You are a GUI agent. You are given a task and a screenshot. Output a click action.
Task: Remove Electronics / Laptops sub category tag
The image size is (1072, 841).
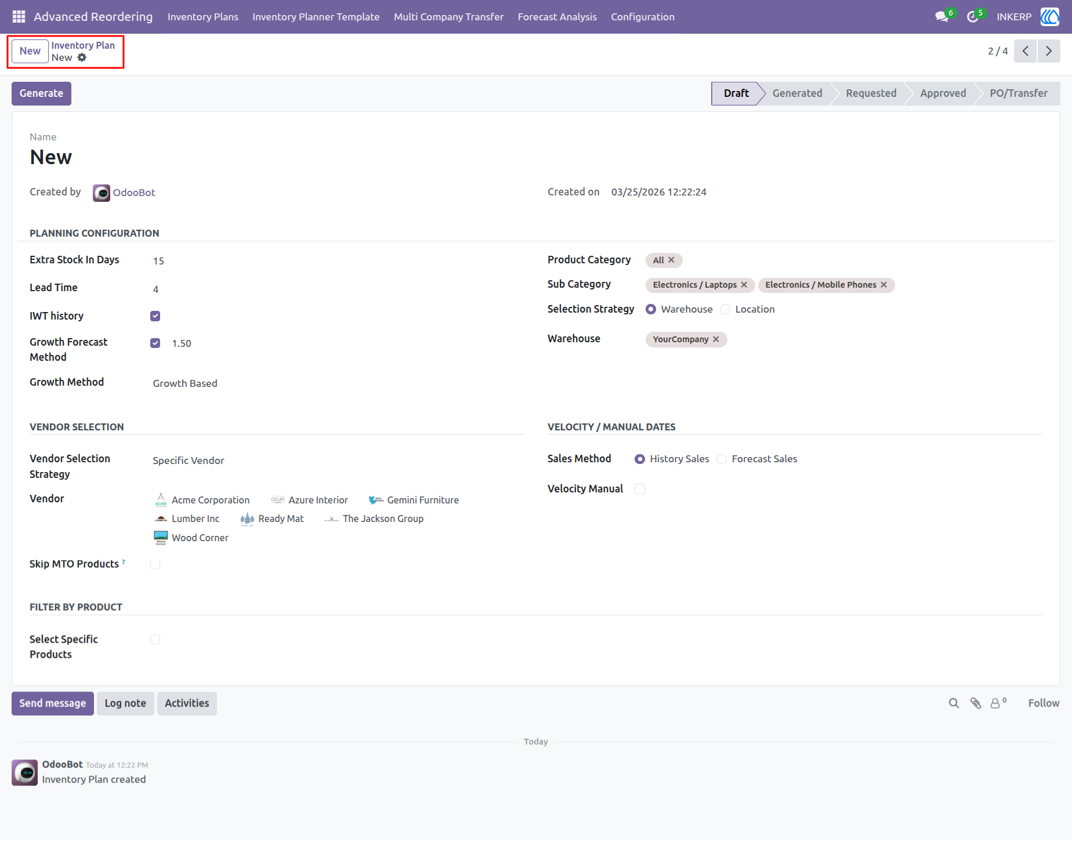pyautogui.click(x=744, y=285)
